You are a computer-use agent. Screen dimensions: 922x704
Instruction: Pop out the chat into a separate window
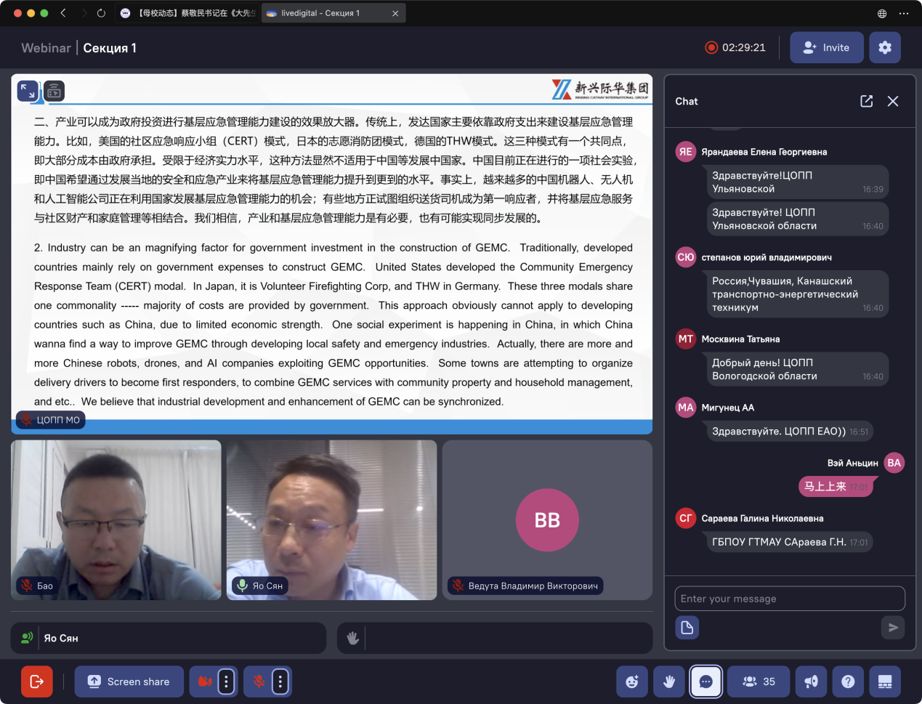(x=866, y=101)
